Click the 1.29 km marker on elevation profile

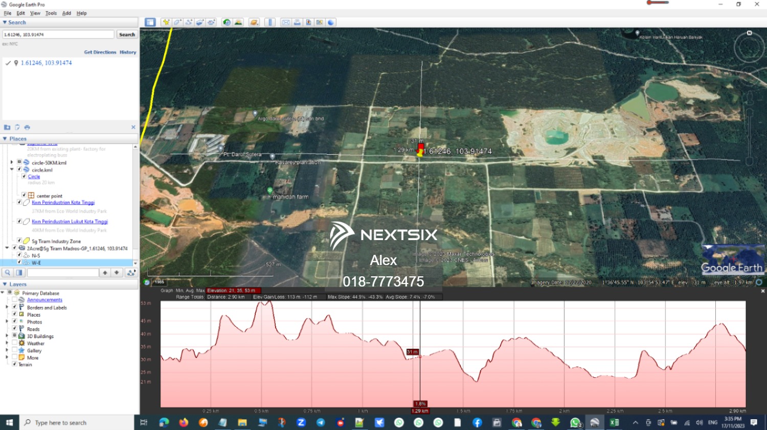point(420,411)
